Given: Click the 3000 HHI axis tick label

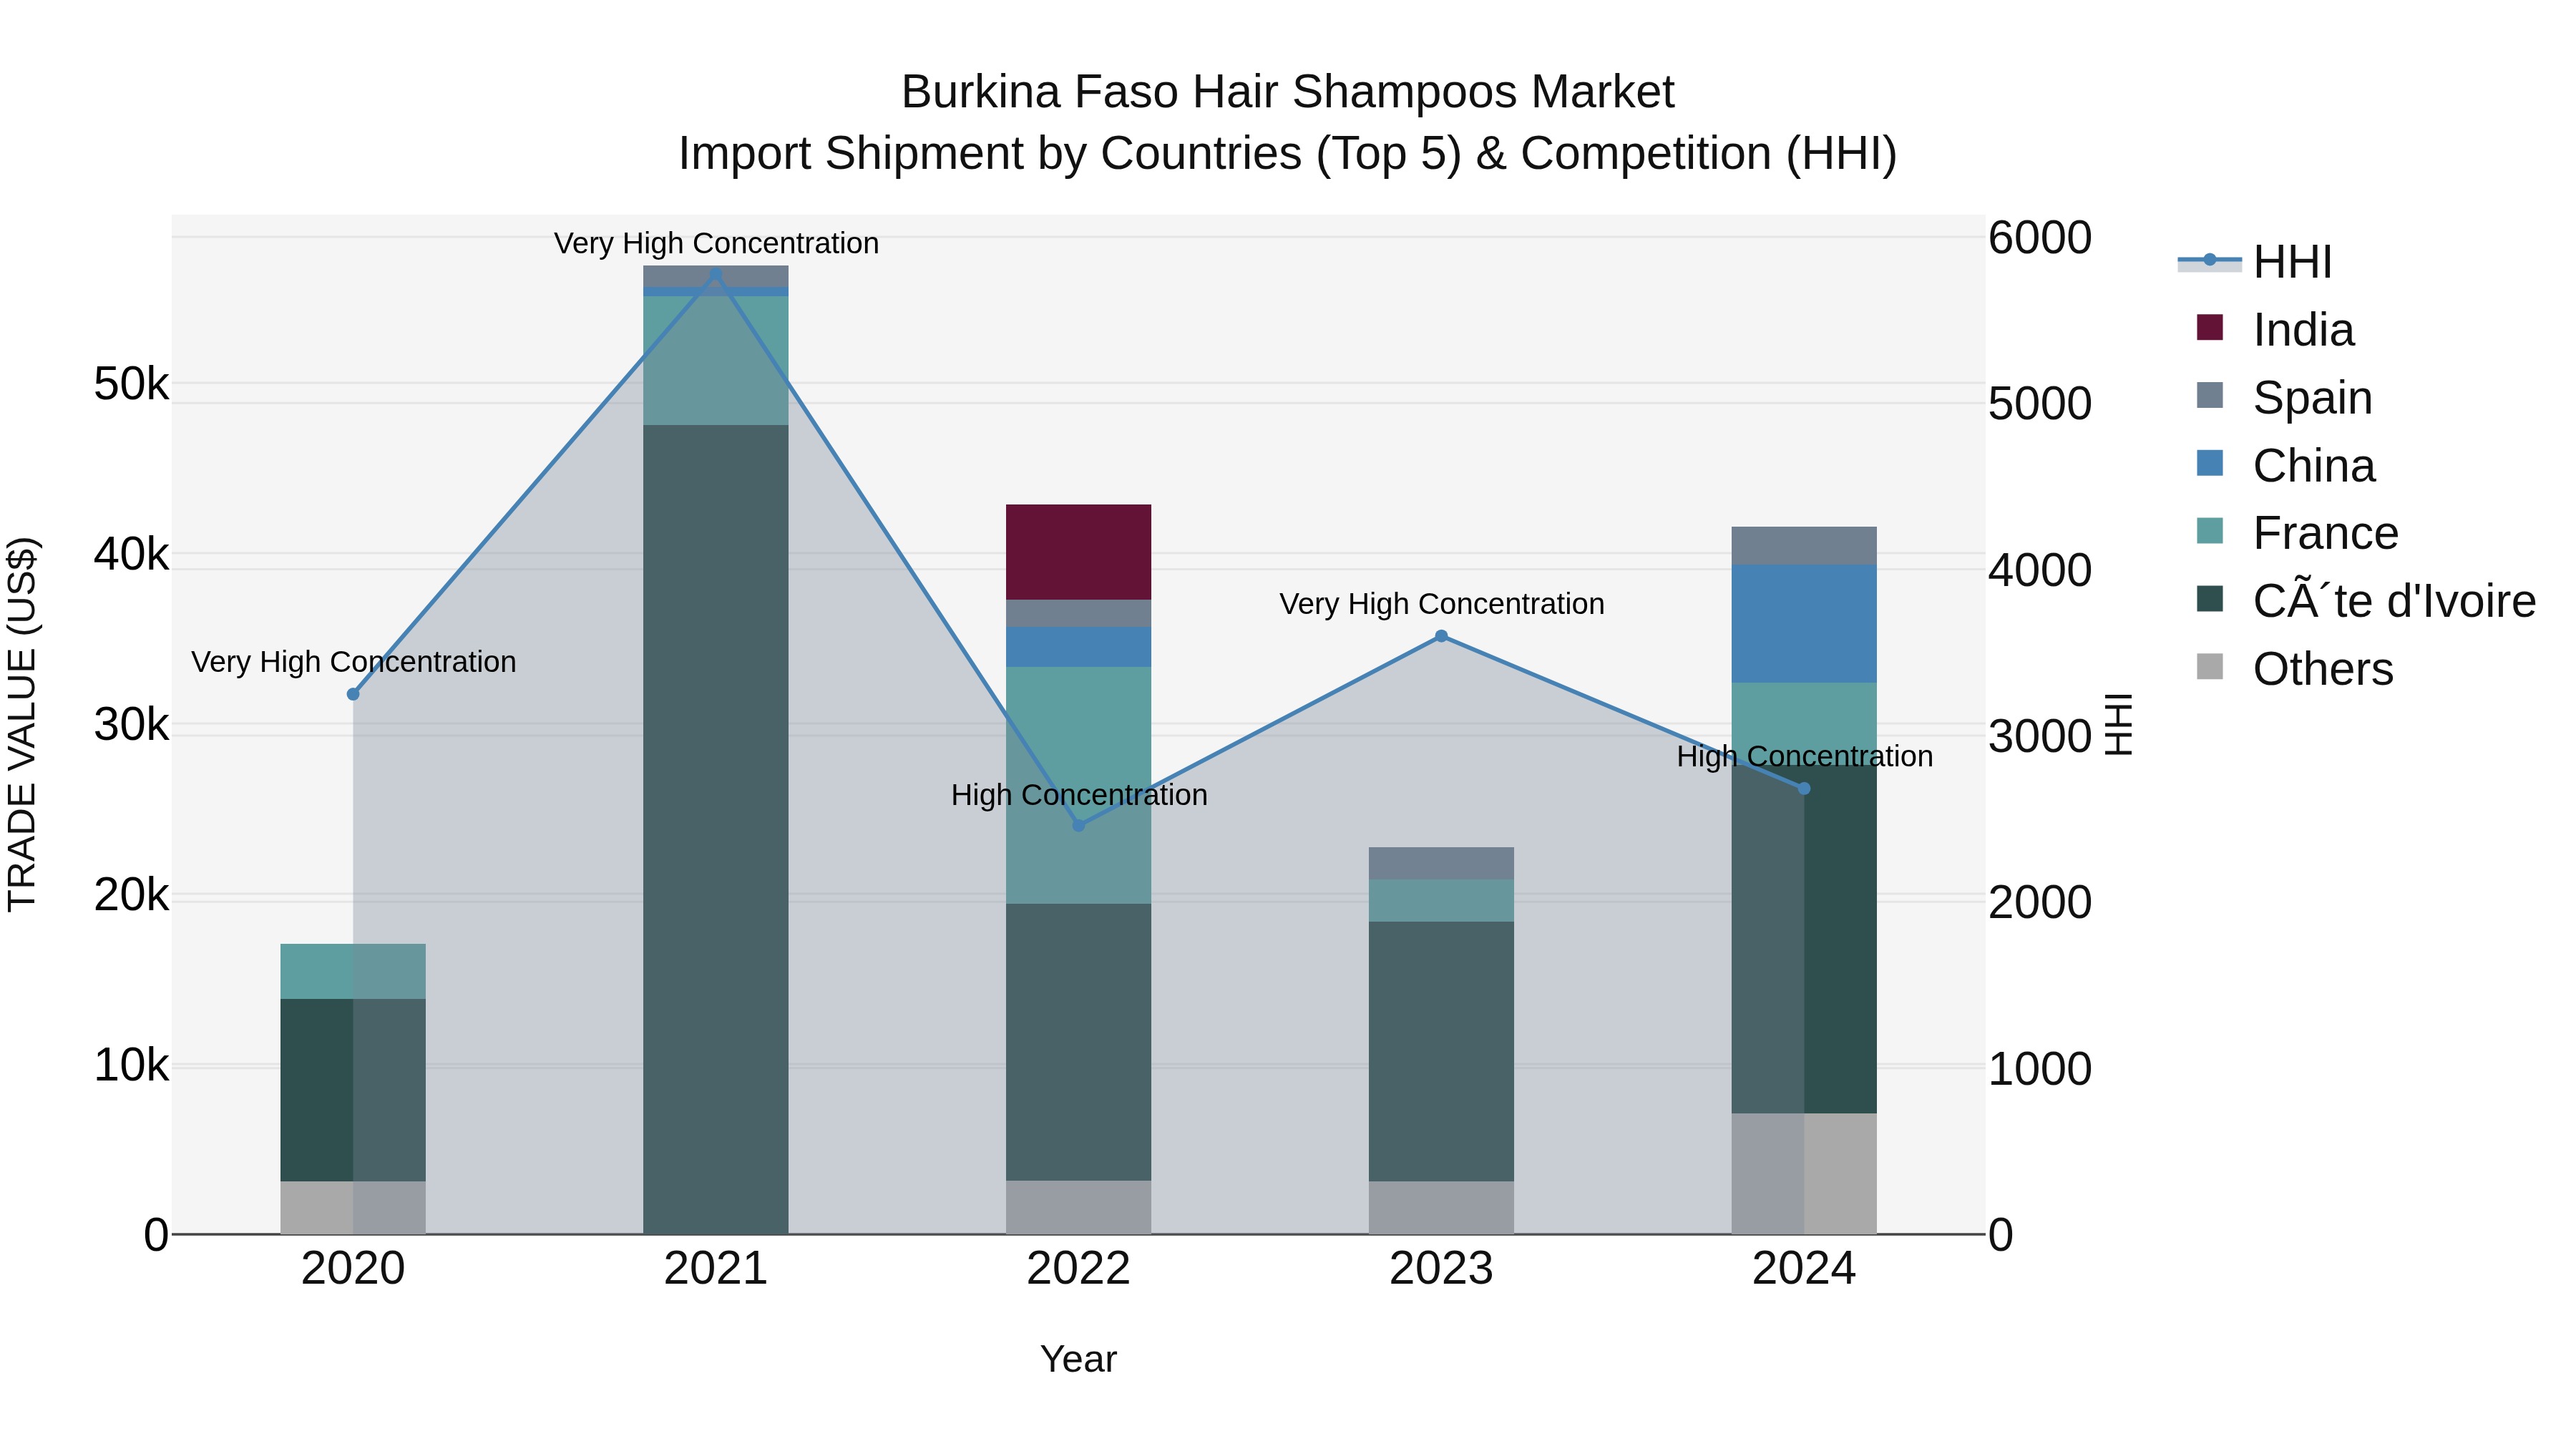Looking at the screenshot, I should click(2040, 737).
